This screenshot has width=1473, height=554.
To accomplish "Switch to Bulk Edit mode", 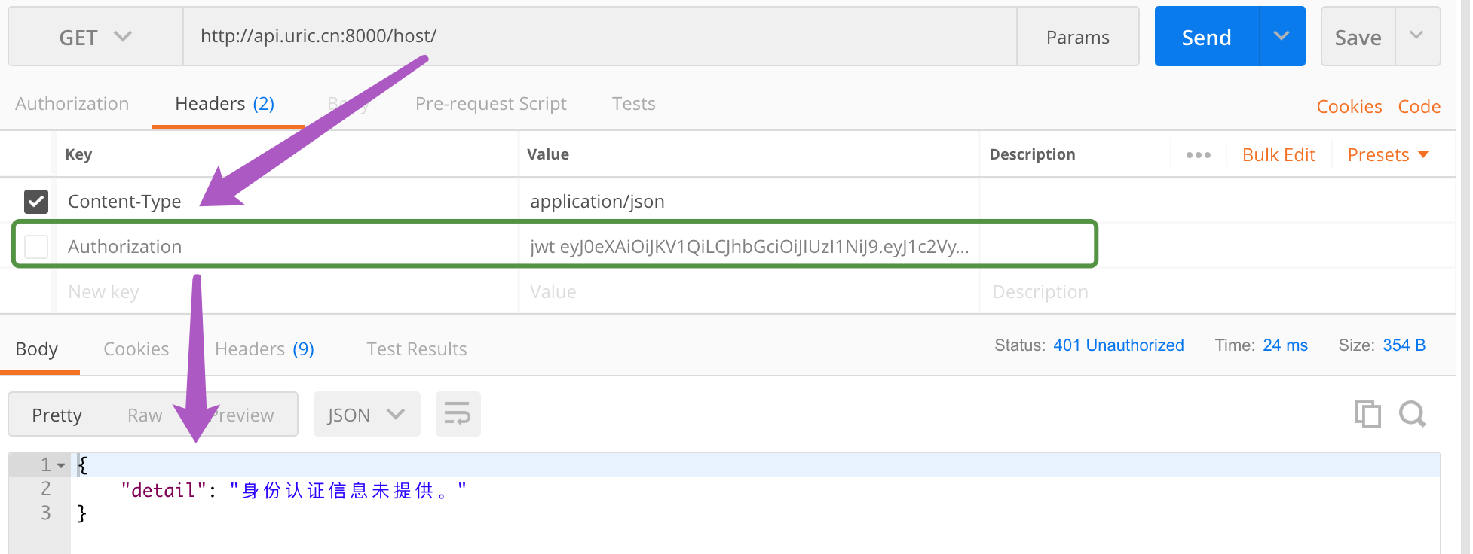I will (x=1279, y=154).
